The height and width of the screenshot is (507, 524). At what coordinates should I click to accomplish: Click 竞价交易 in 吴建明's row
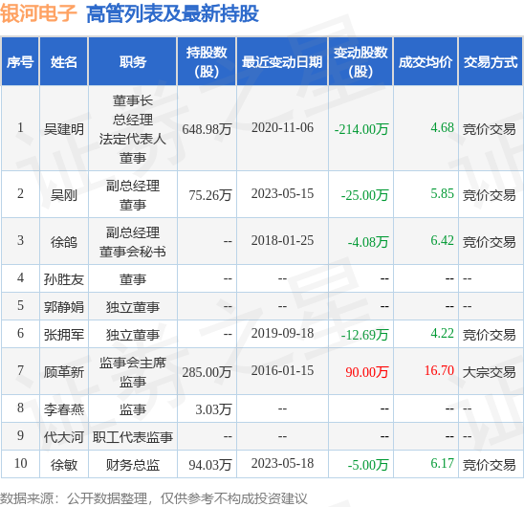(490, 129)
